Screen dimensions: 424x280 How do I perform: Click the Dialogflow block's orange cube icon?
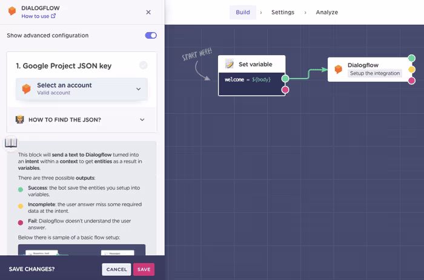pyautogui.click(x=338, y=69)
